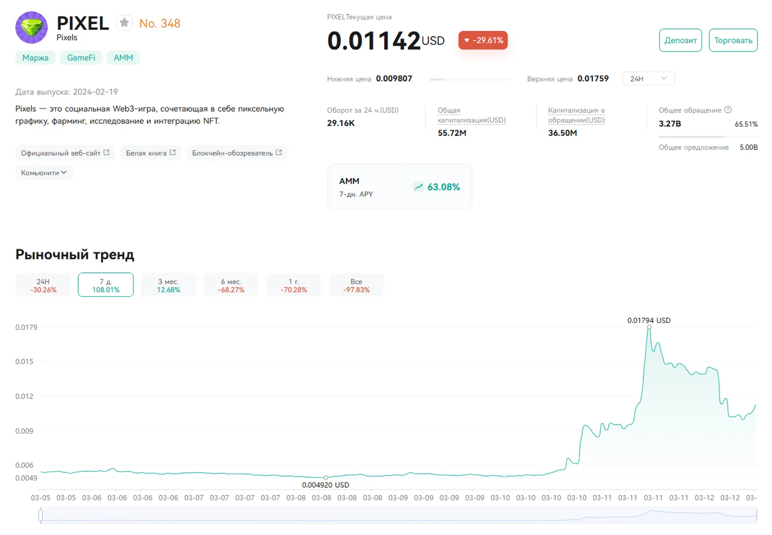Click the green trend icon beside 63.08%
This screenshot has height=535, width=772.
pos(418,187)
